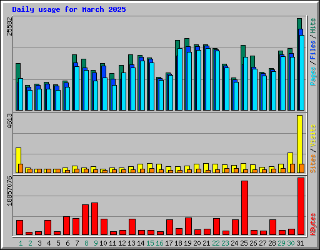The width and height of the screenshot is (320, 250).
Task: Select day 5 on the x-axis
Action: point(58,243)
